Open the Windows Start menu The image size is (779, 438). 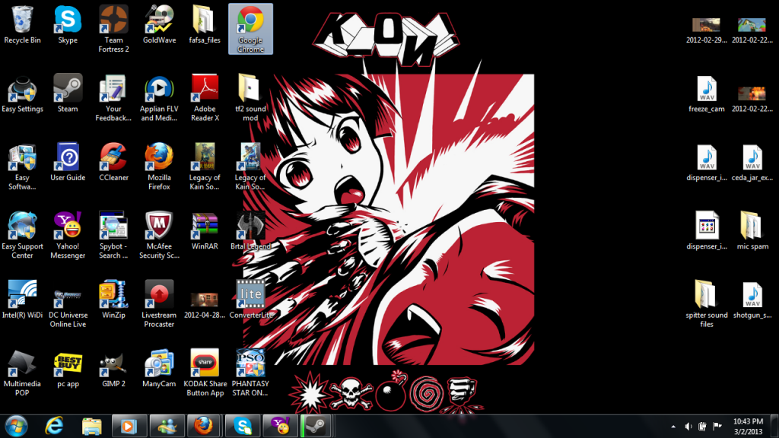16,426
